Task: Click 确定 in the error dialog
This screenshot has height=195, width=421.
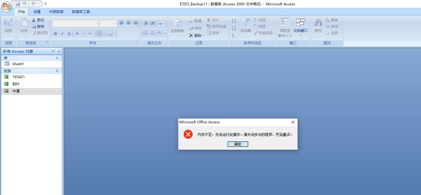Action: [x=238, y=144]
